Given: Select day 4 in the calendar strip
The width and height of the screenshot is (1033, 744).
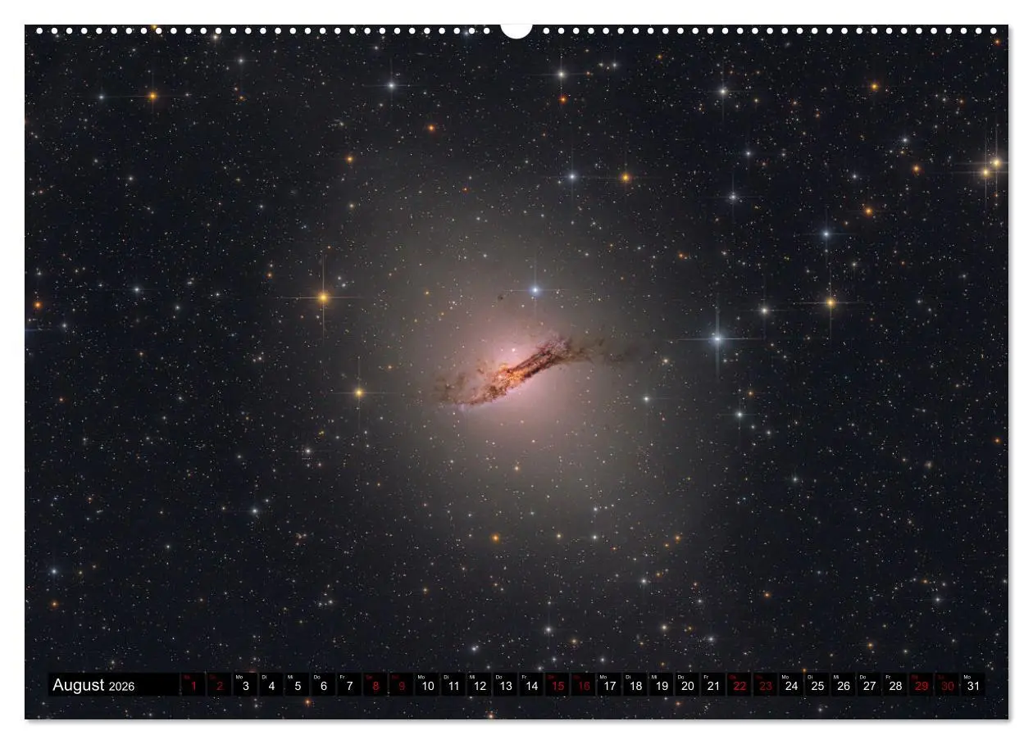Looking at the screenshot, I should pos(271,685).
